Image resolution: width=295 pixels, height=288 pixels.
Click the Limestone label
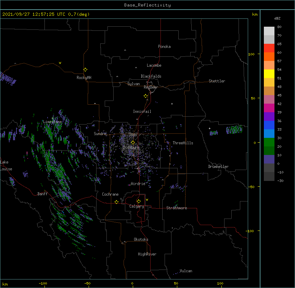click(52, 122)
